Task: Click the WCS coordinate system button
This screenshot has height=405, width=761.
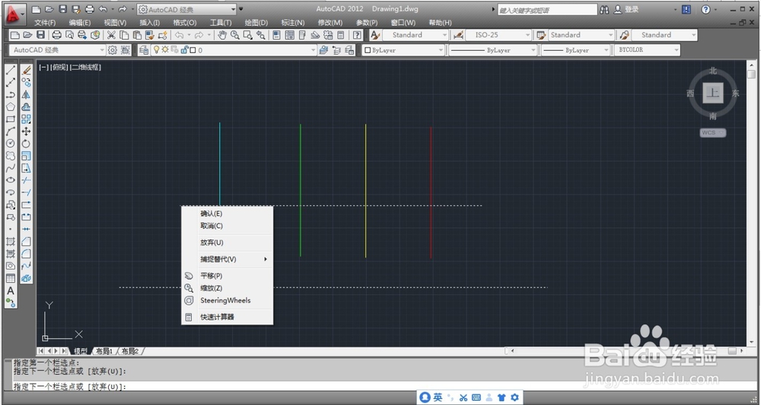Action: point(713,133)
